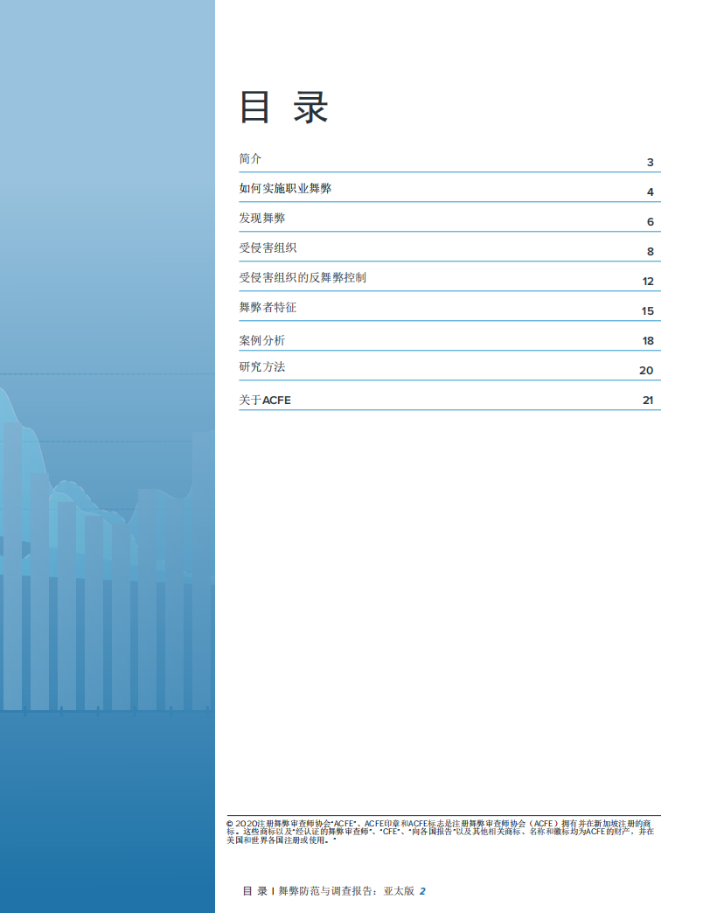This screenshot has width=703, height=913.
Task: Go to the 发现舞弊 section
Action: click(x=262, y=219)
